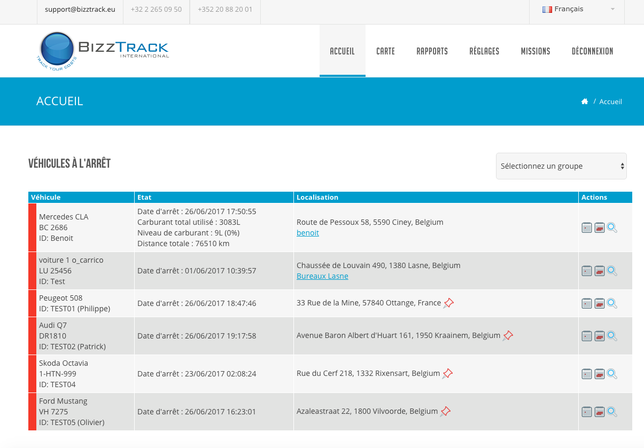Click license plate 'VH 7275' text

pyautogui.click(x=53, y=412)
